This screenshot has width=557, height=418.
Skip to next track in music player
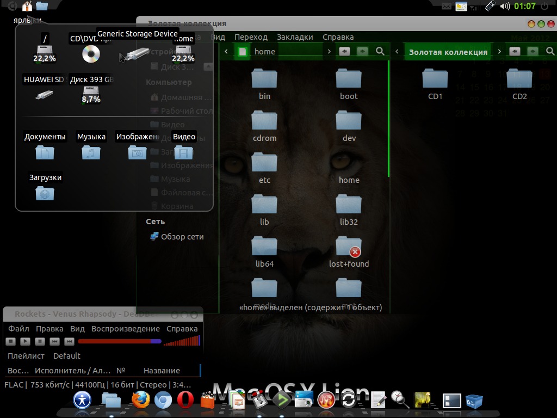click(69, 342)
